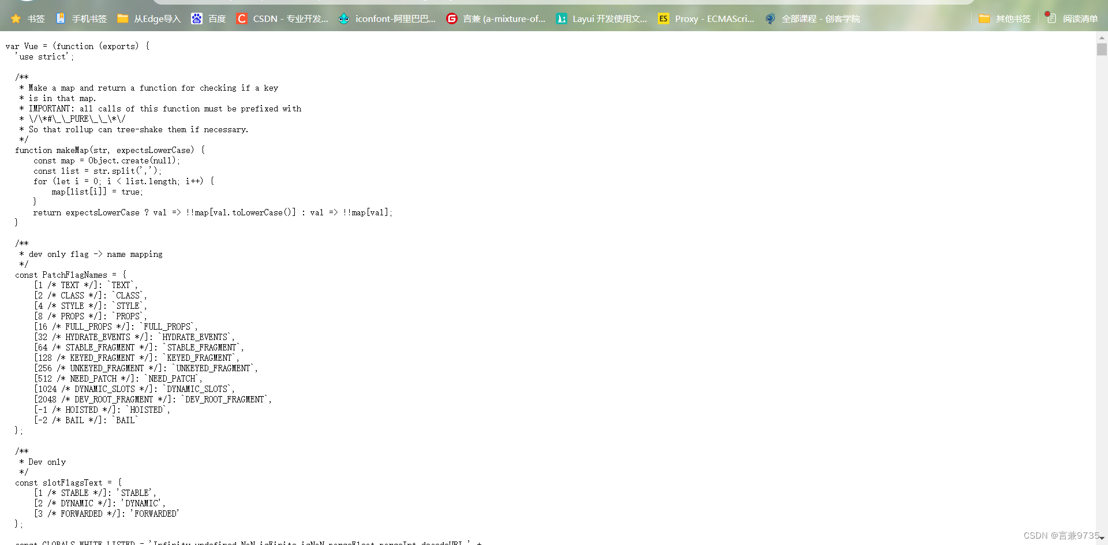Image resolution: width=1108 pixels, height=545 pixels.
Task: Open the Proxy - ECMAScript bookmark
Action: pos(716,18)
